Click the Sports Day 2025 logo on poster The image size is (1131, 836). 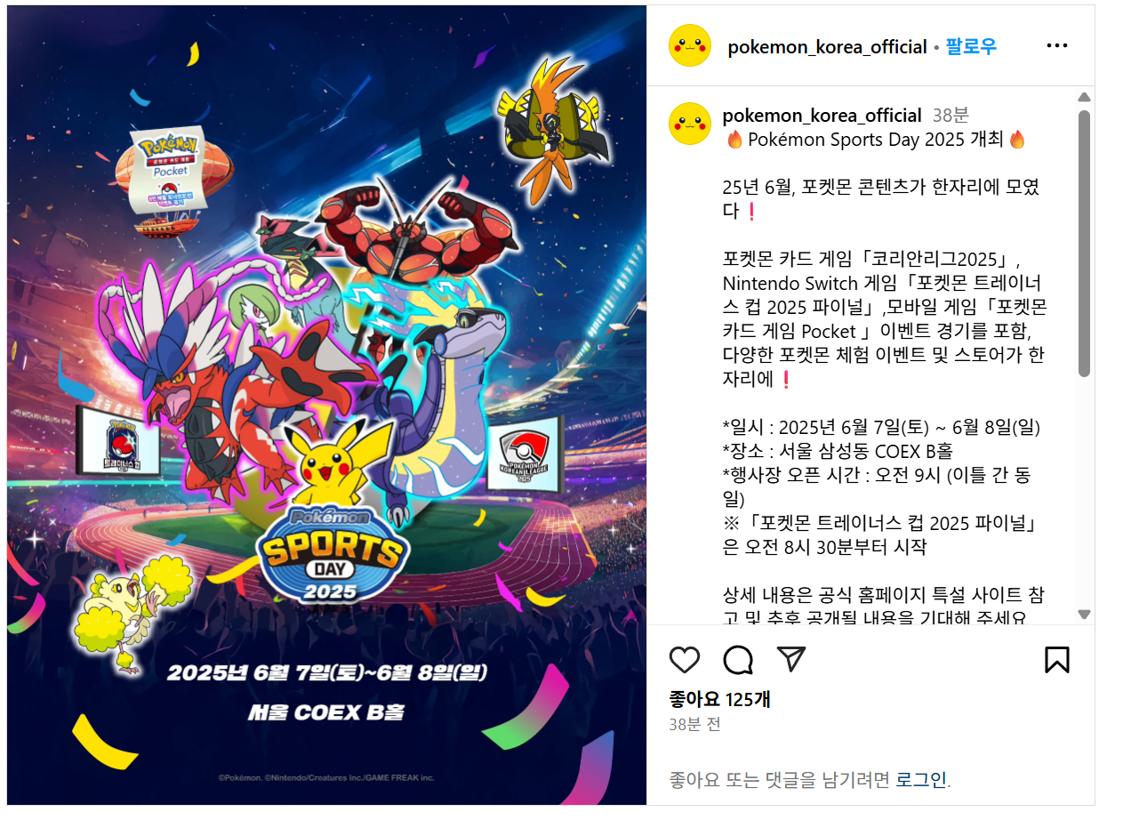point(333,555)
